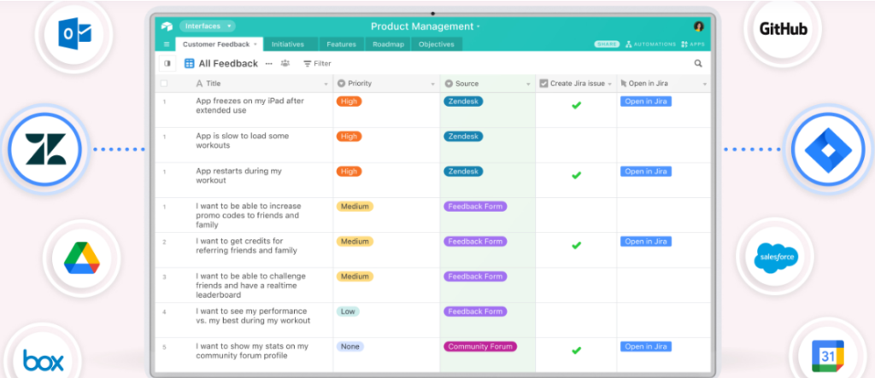Click the collaborators people icon

[285, 63]
